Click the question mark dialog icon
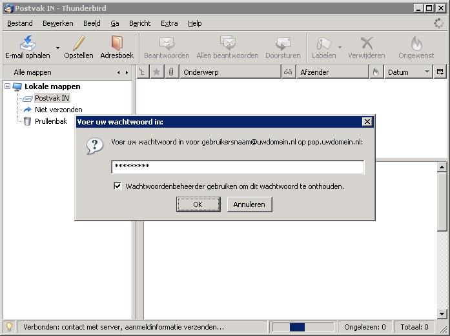The height and width of the screenshot is (336, 450). pos(95,146)
